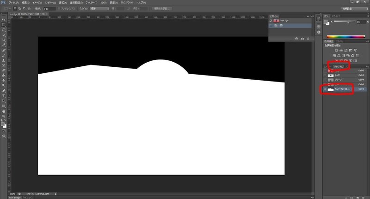Open the tool preset picker arrow
370x199 pixels.
coord(10,8)
